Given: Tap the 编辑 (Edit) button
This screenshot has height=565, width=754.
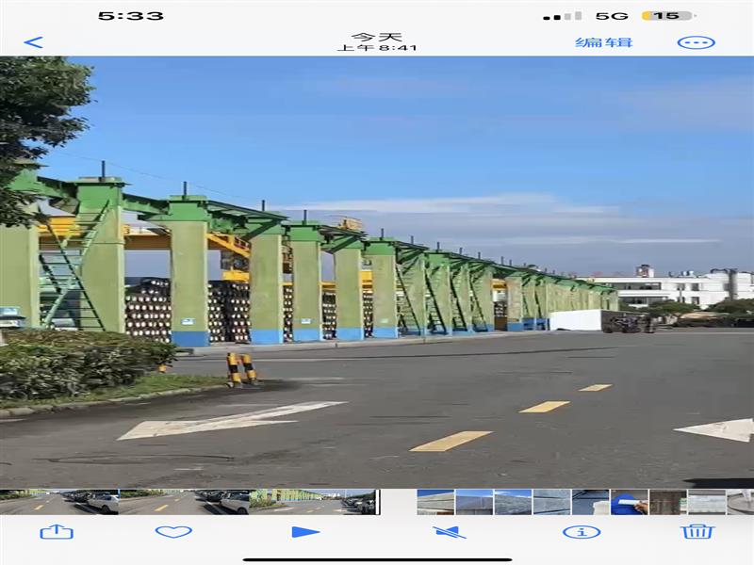Looking at the screenshot, I should click(x=604, y=42).
